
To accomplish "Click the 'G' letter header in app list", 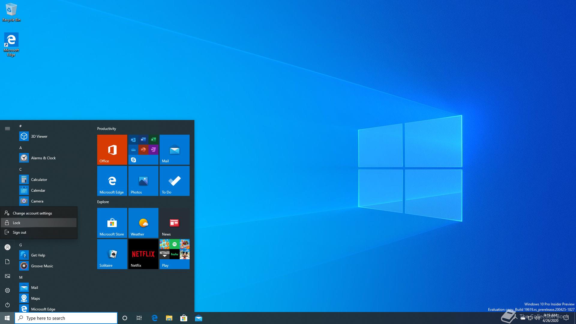I will 20,245.
